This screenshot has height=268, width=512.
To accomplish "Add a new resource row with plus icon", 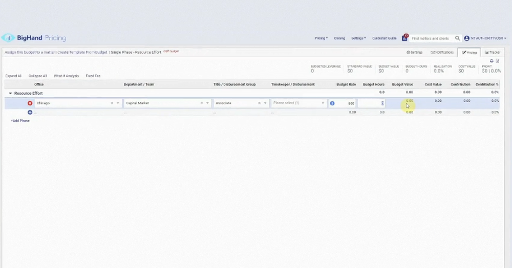I will coord(30,112).
